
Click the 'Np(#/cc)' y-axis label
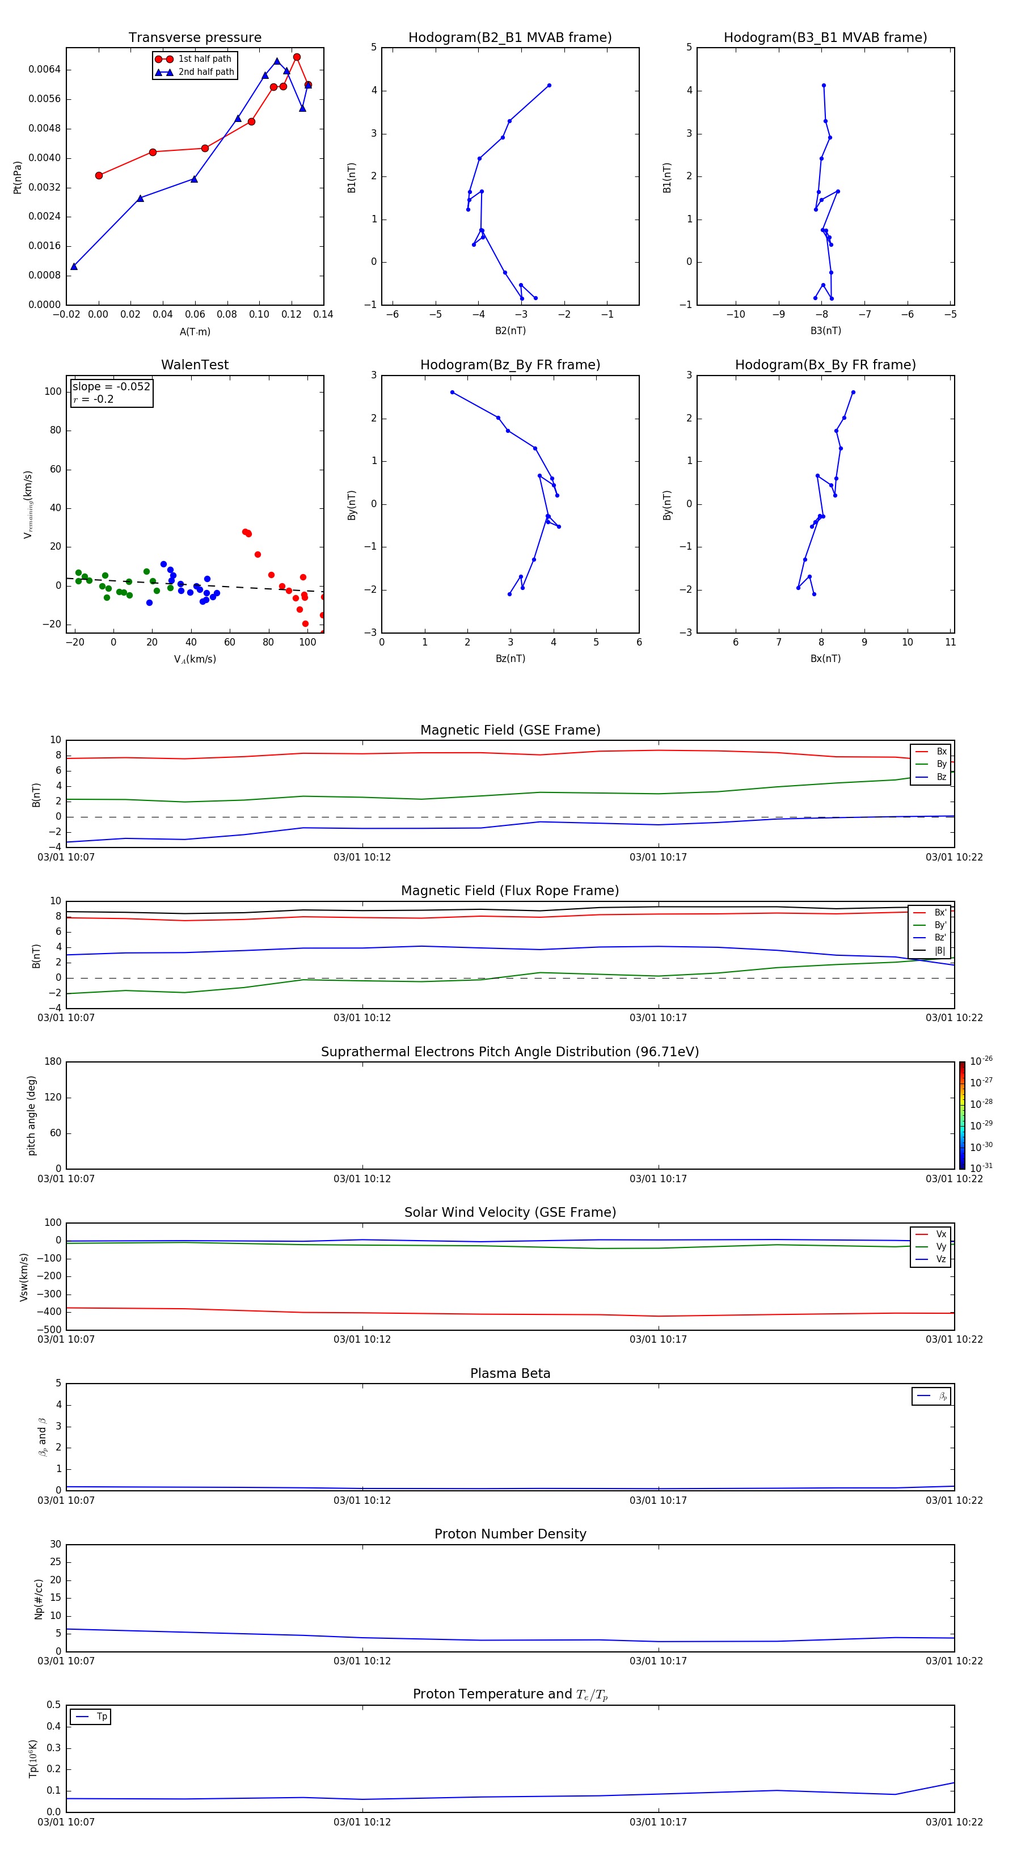pos(39,1598)
